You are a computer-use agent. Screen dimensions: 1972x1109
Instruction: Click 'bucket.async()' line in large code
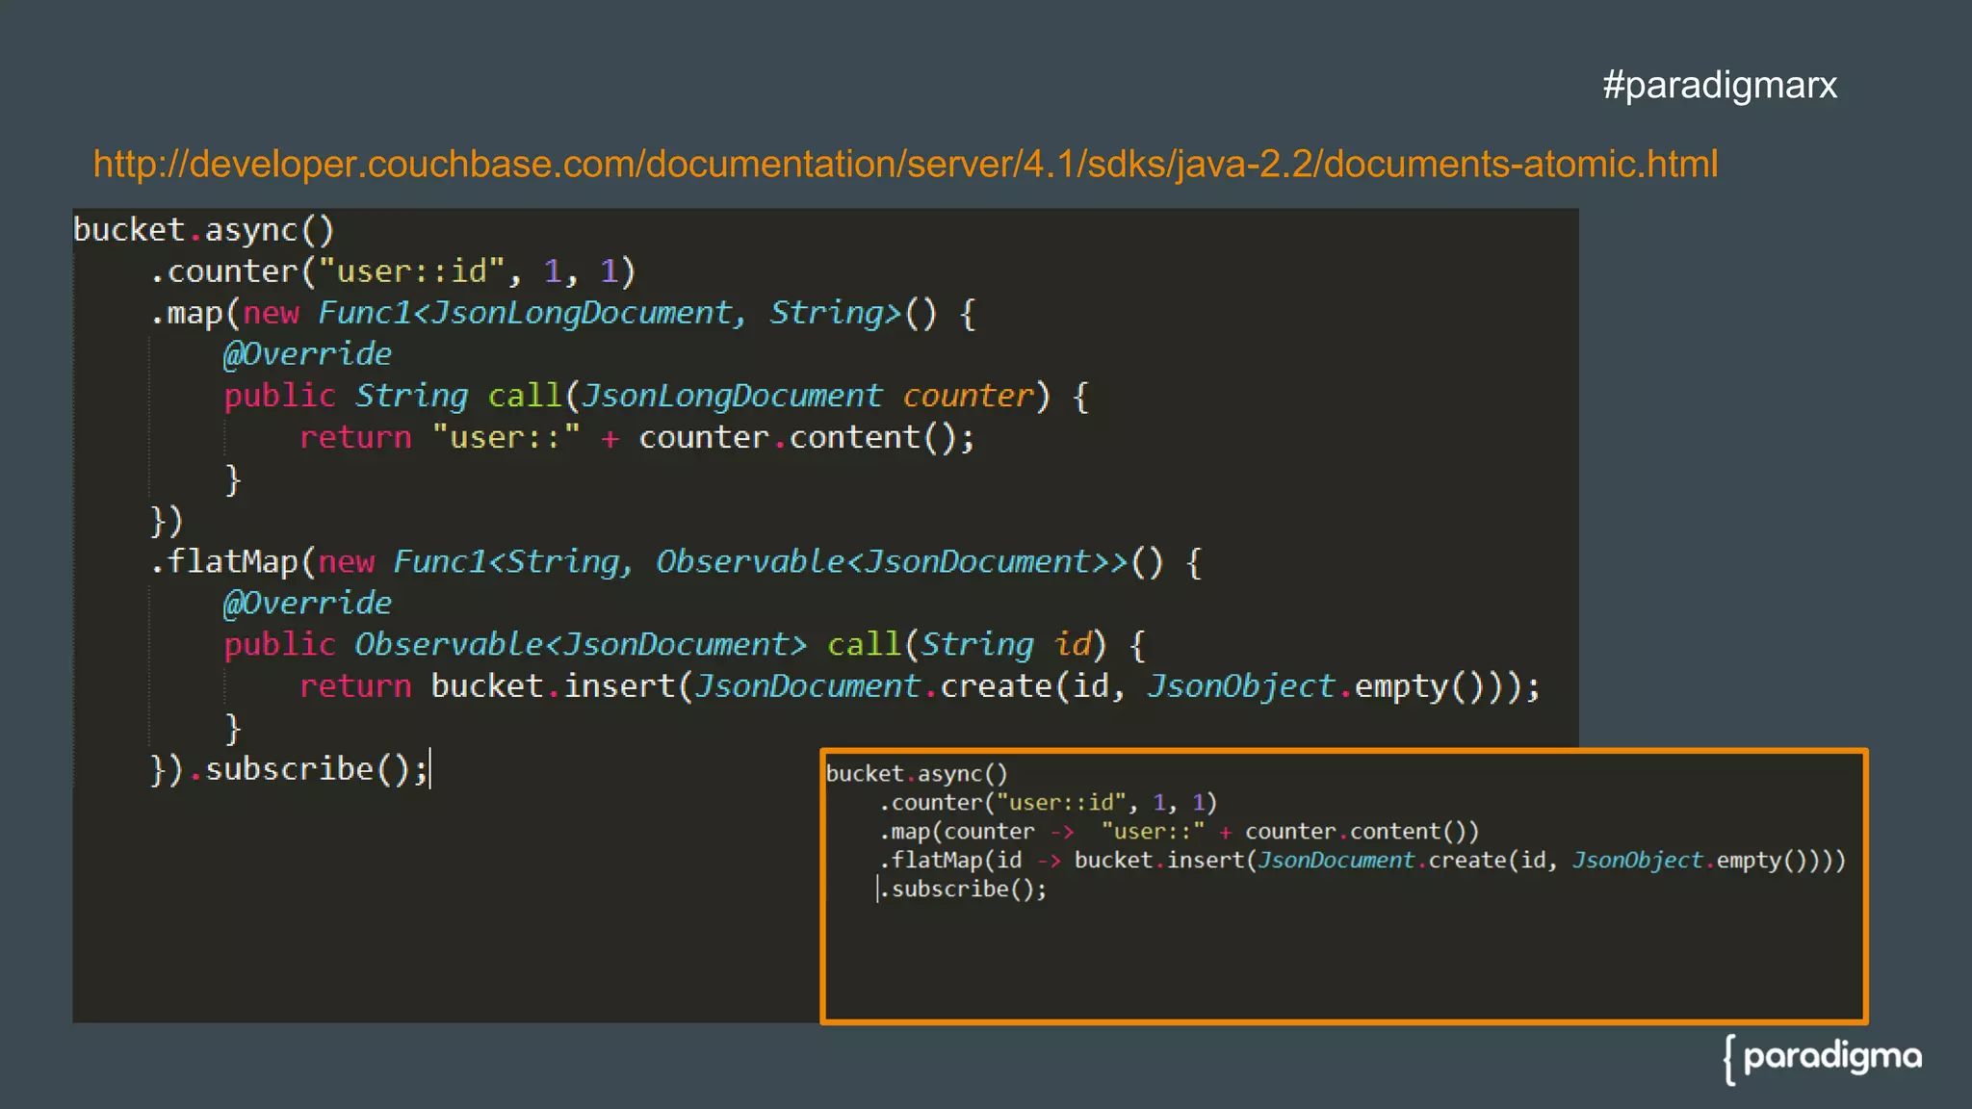click(204, 230)
